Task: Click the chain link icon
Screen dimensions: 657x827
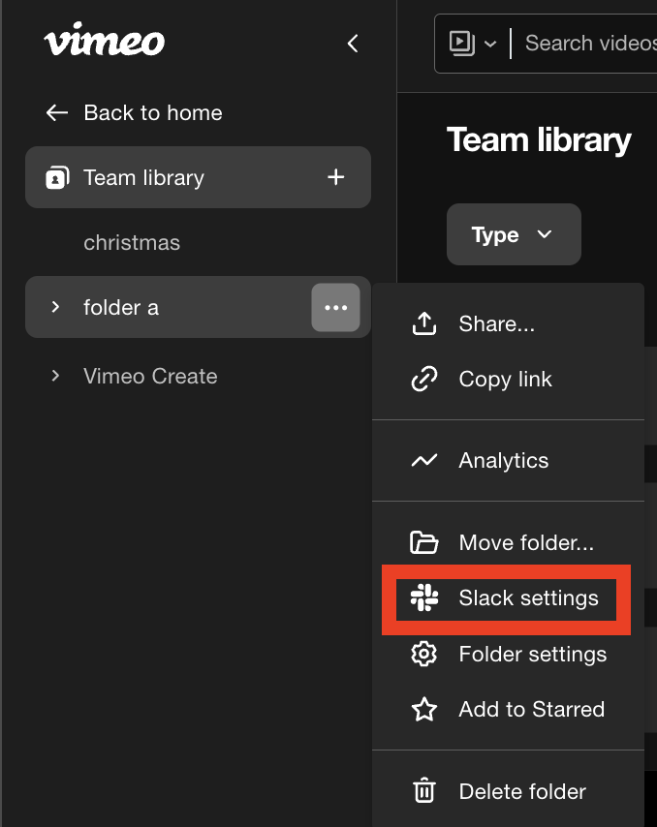Action: pyautogui.click(x=424, y=380)
